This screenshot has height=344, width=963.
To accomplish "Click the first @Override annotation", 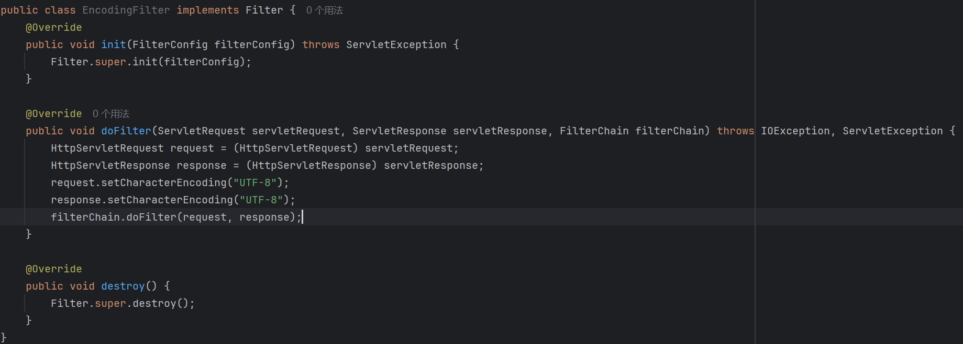I will click(x=54, y=28).
